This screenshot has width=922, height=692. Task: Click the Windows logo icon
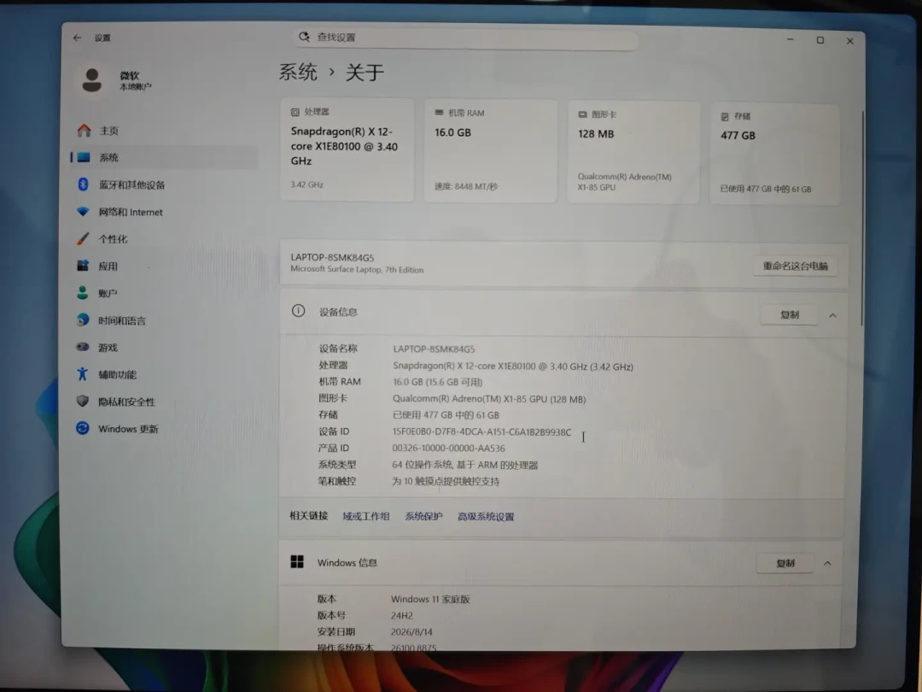pyautogui.click(x=297, y=561)
